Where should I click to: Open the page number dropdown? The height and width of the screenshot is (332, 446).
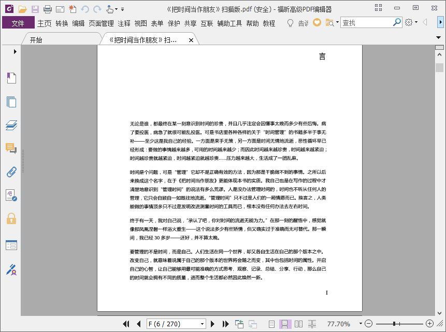[202, 324]
